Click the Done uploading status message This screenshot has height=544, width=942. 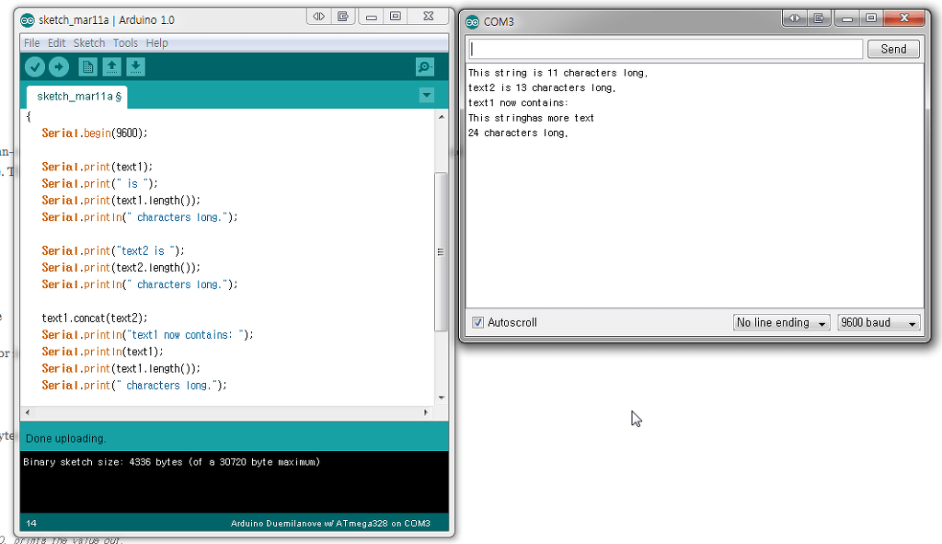(x=65, y=439)
